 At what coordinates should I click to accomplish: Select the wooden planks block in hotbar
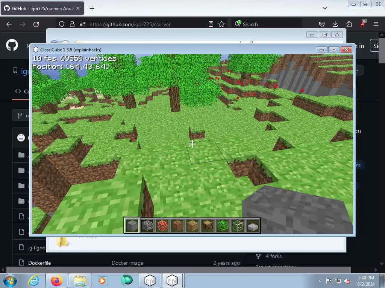pos(192,225)
